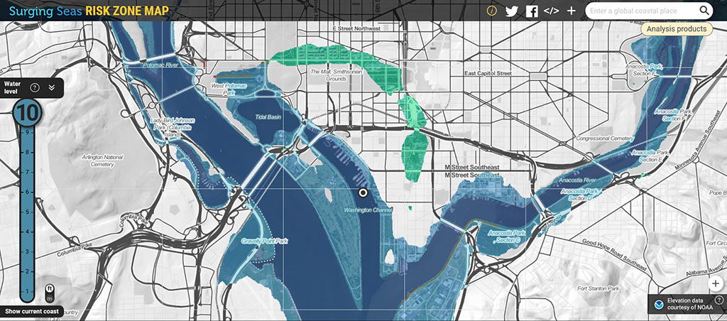The height and width of the screenshot is (321, 727).
Task: Share map on Facebook icon
Action: coord(532,11)
